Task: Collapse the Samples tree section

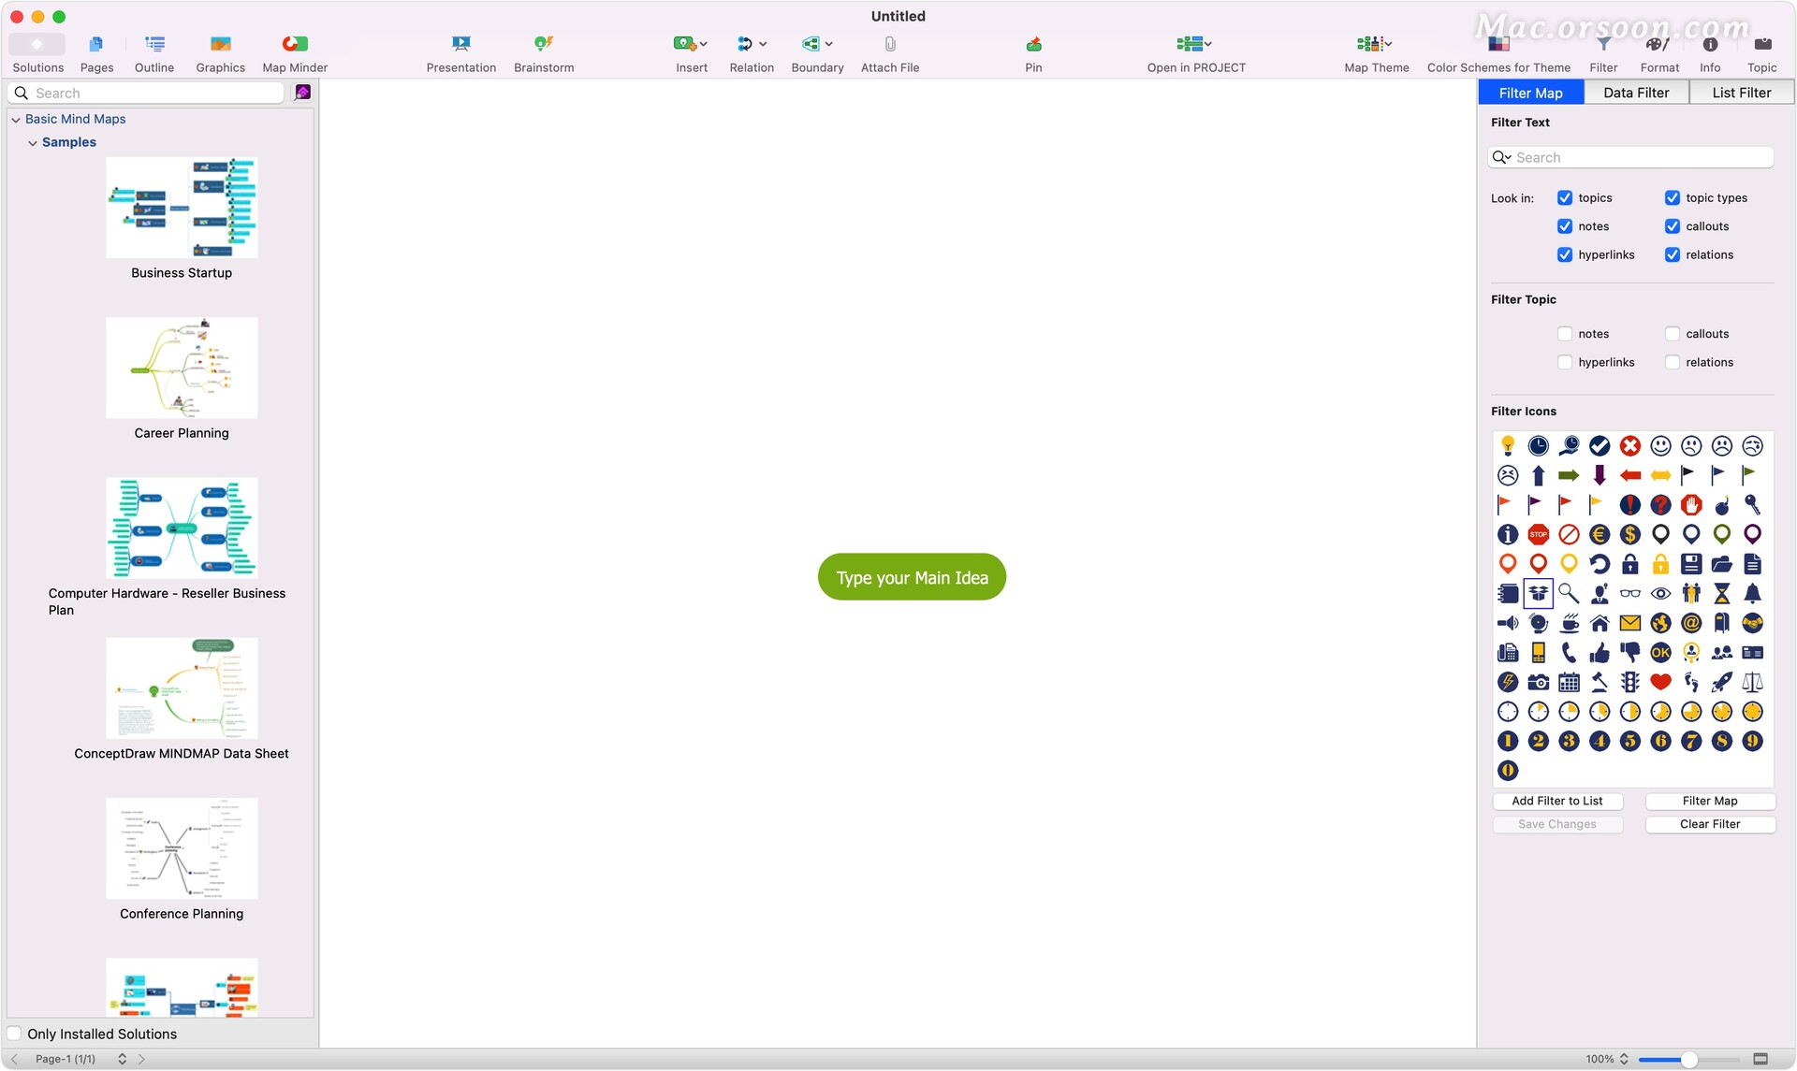Action: pyautogui.click(x=33, y=143)
